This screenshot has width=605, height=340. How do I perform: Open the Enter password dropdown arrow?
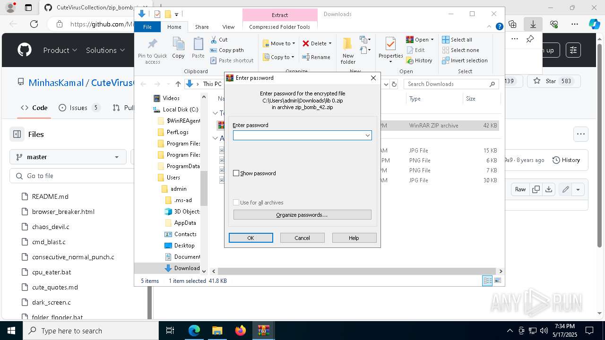pyautogui.click(x=367, y=136)
